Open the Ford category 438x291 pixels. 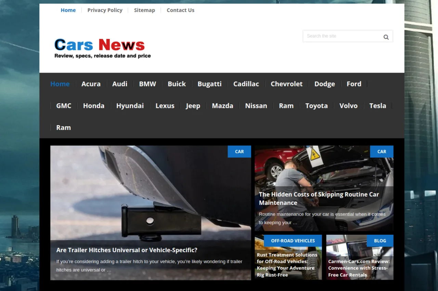(354, 84)
